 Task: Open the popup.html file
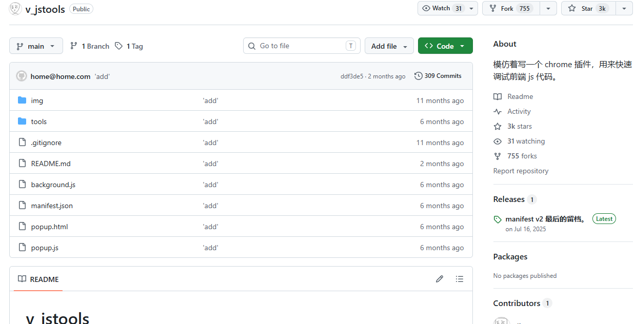[x=49, y=227]
